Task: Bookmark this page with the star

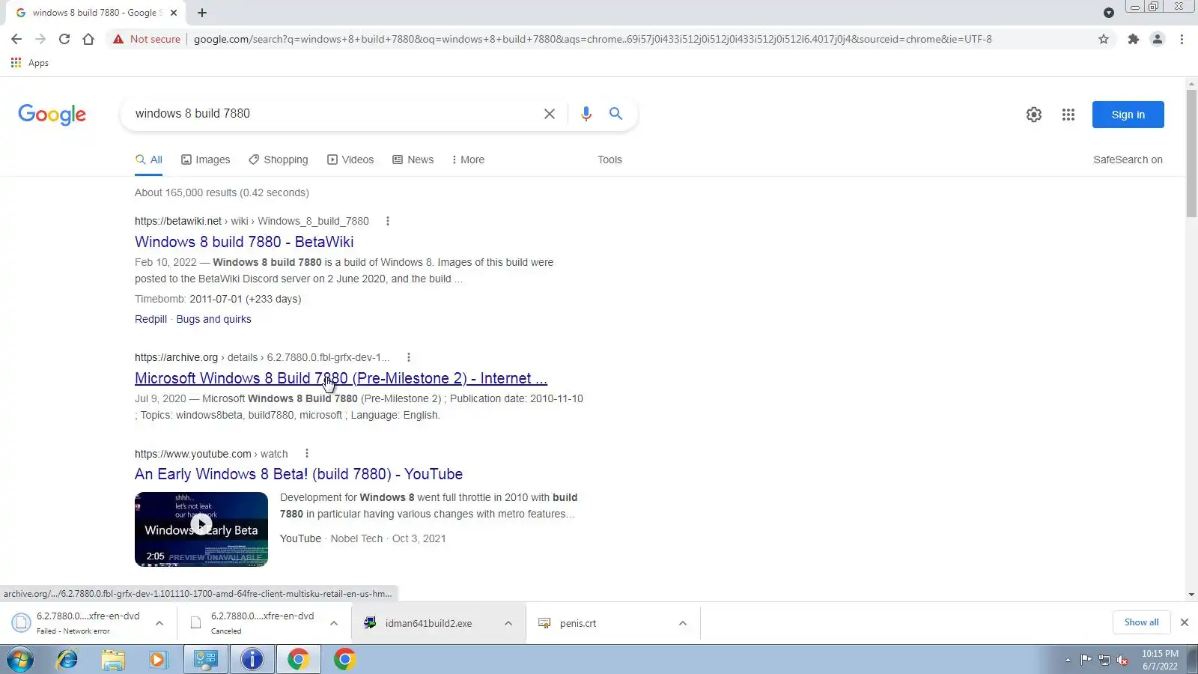Action: [1104, 39]
